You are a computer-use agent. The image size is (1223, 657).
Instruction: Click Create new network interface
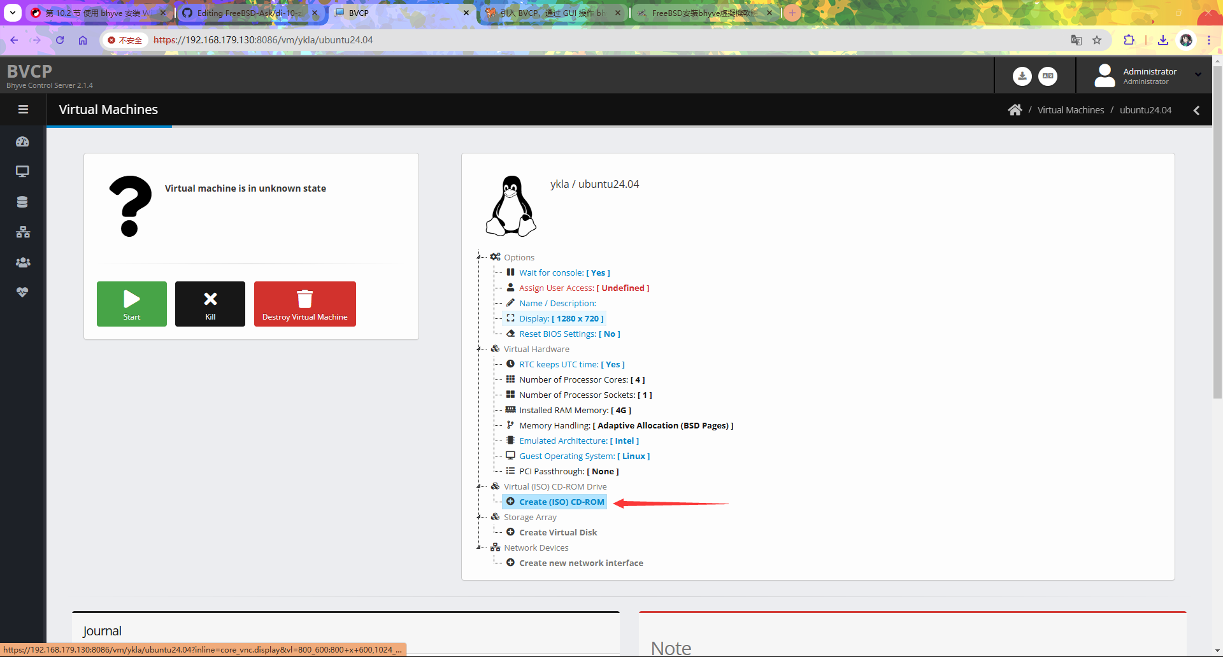click(x=581, y=563)
